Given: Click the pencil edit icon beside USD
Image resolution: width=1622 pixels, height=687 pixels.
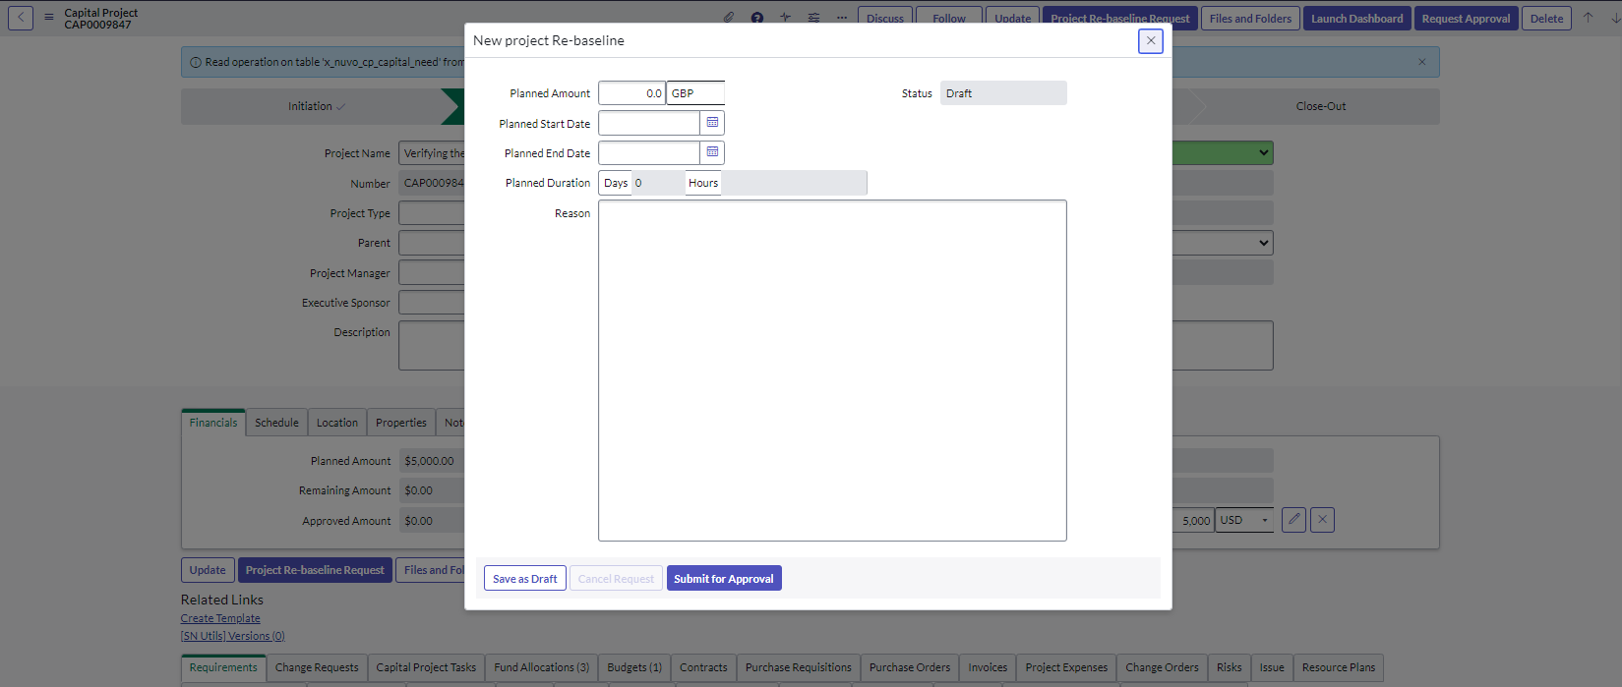Looking at the screenshot, I should (x=1293, y=520).
